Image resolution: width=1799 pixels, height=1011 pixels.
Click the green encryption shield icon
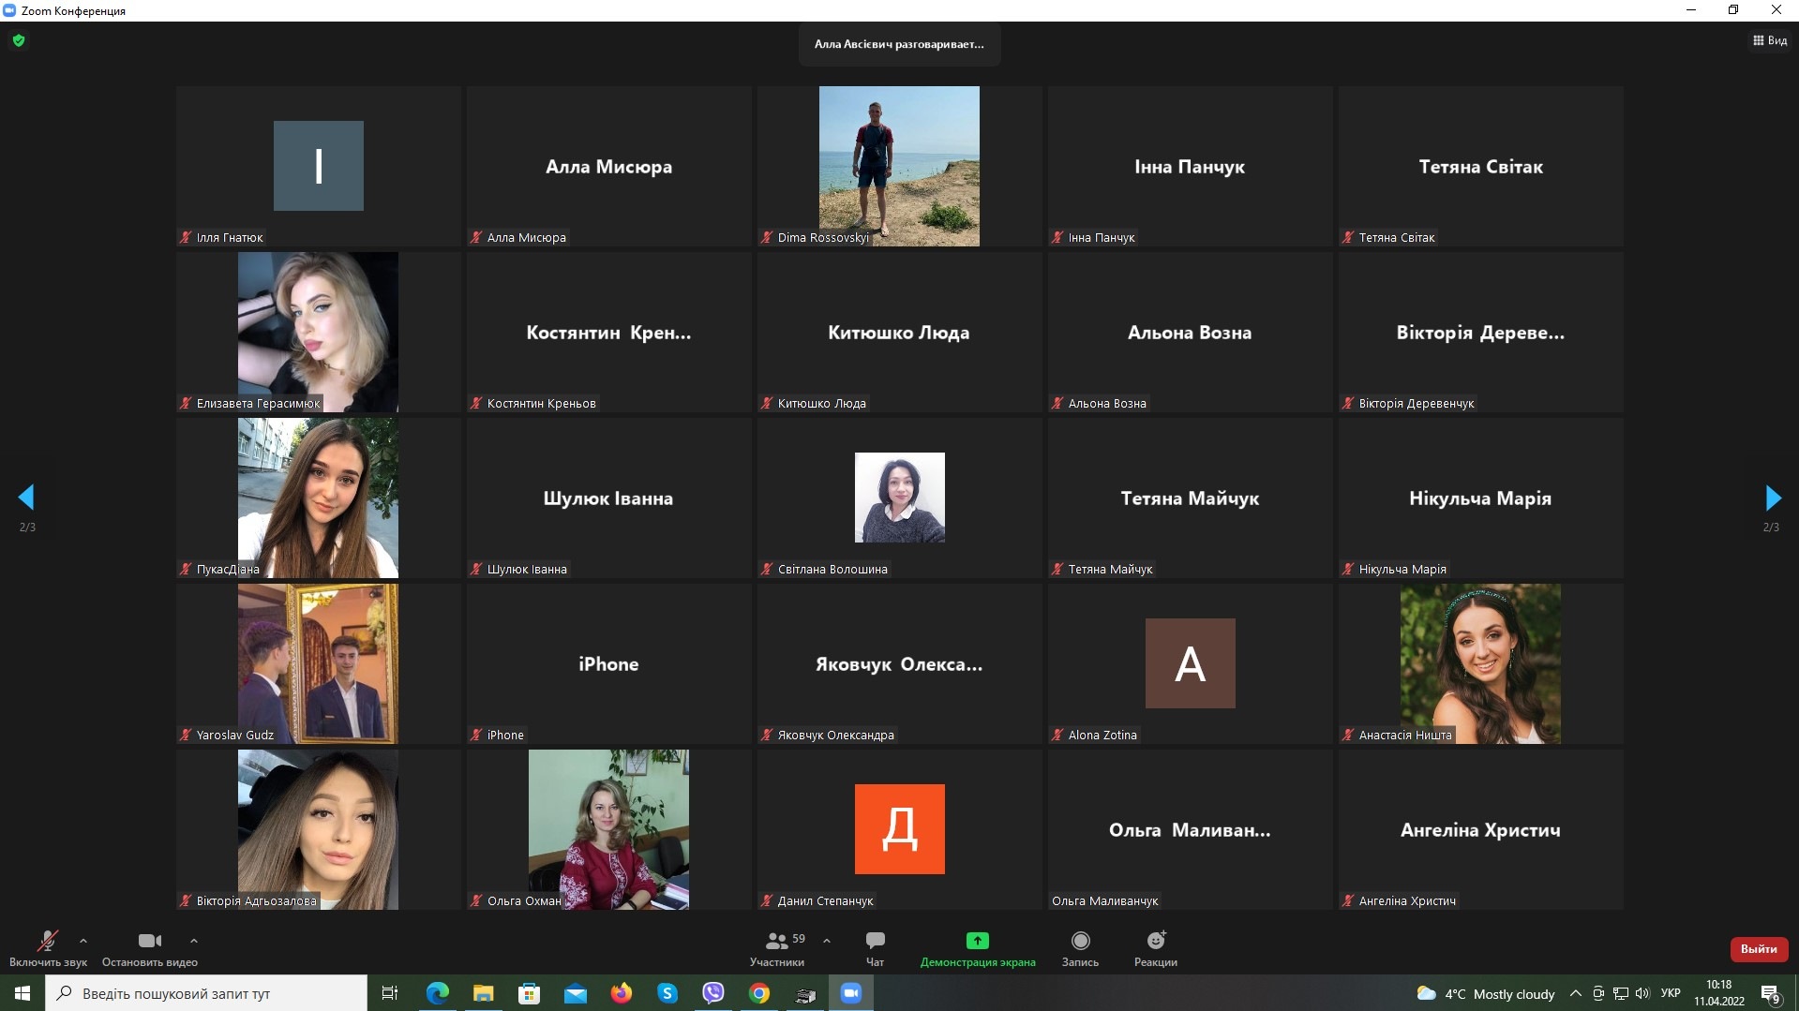(x=19, y=40)
